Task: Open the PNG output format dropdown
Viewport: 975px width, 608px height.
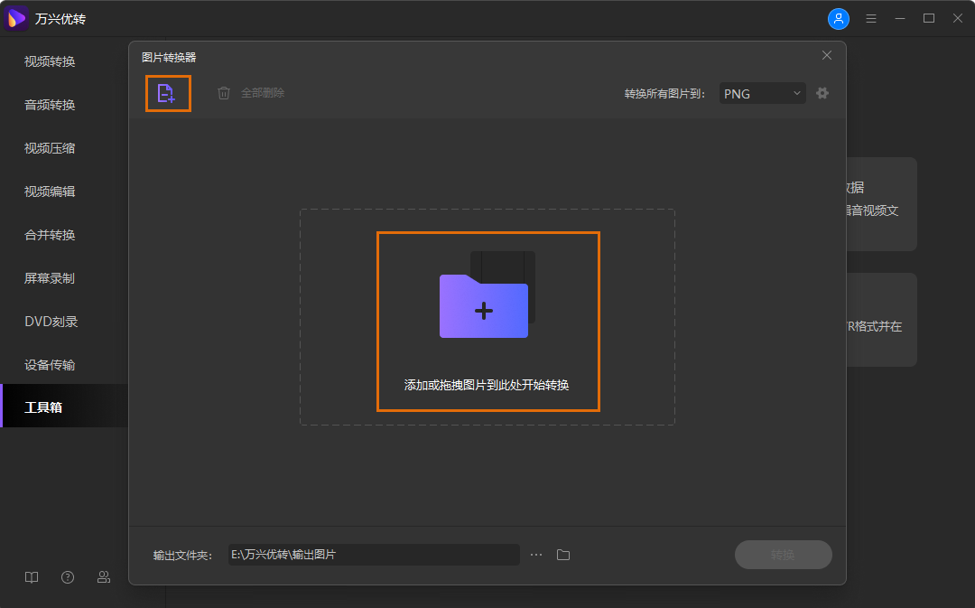Action: 761,92
